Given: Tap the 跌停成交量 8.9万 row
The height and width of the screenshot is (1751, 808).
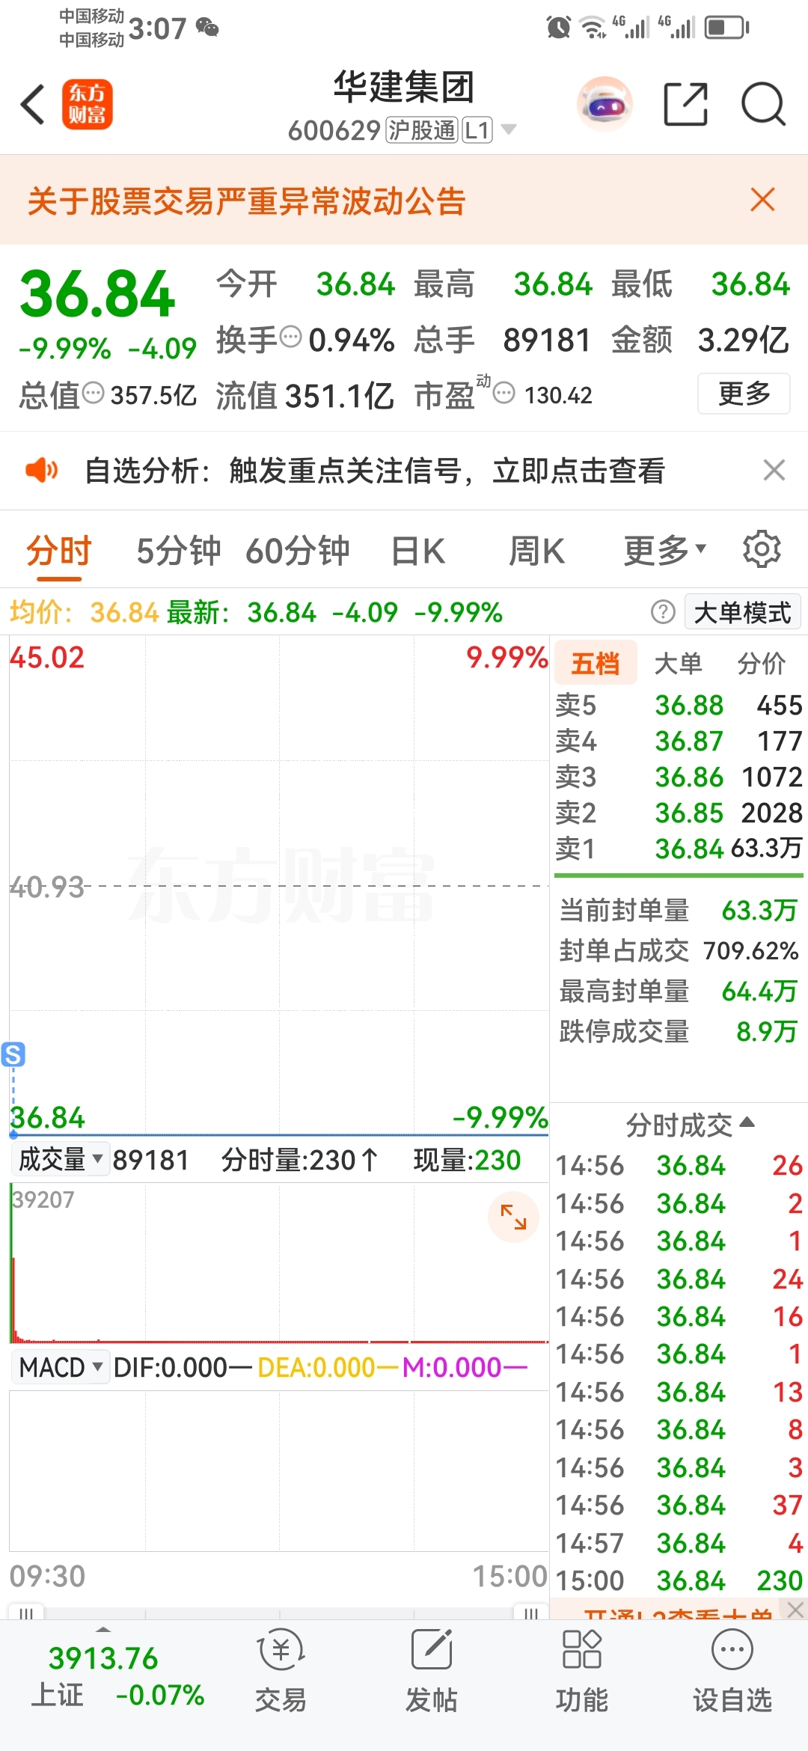Looking at the screenshot, I should [x=679, y=1031].
